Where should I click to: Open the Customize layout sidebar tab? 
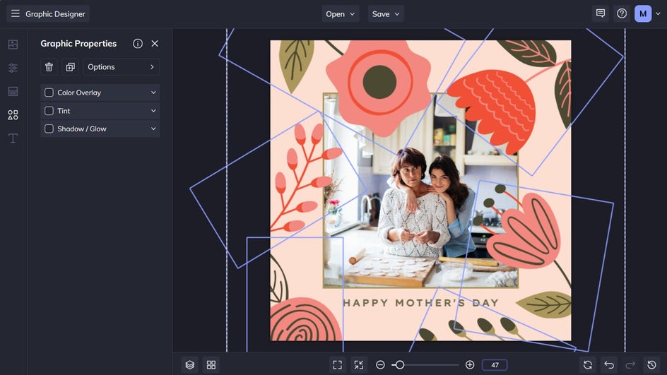(13, 91)
